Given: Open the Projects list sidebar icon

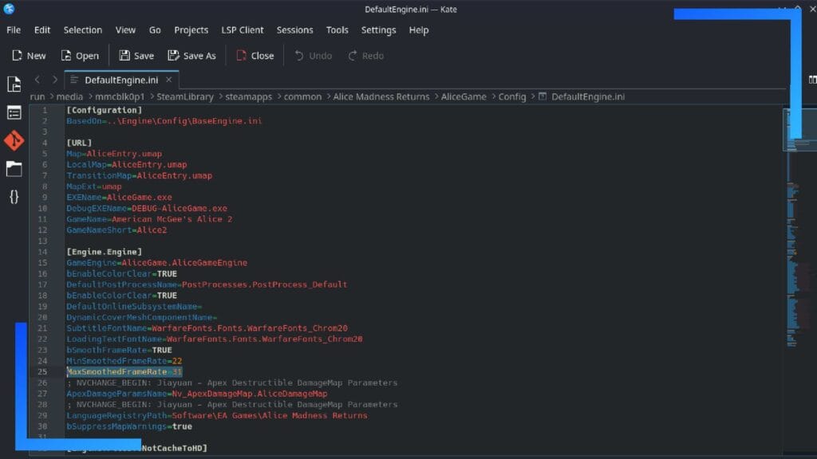Looking at the screenshot, I should (14, 112).
